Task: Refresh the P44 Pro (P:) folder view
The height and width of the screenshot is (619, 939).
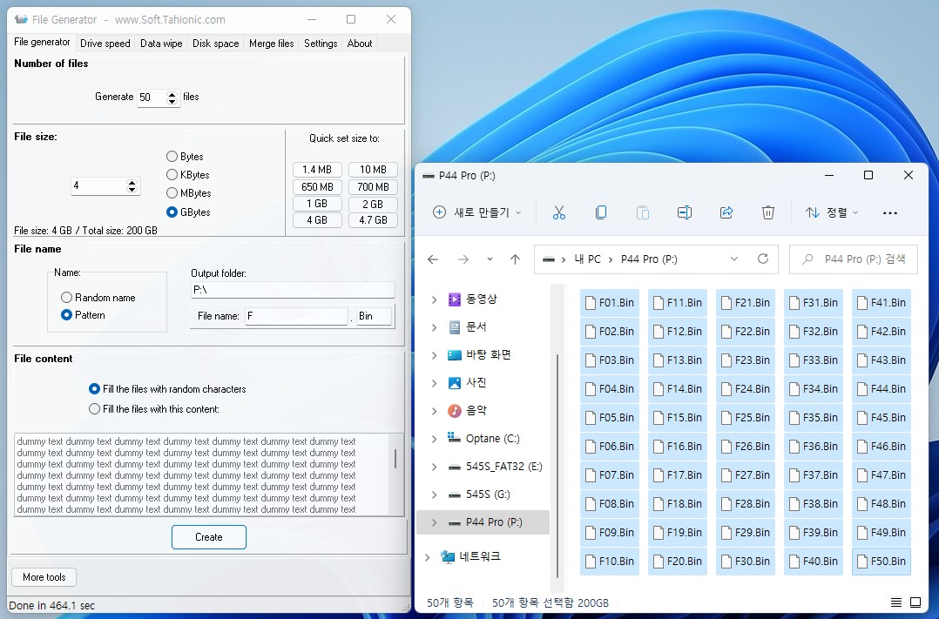Action: coord(763,259)
